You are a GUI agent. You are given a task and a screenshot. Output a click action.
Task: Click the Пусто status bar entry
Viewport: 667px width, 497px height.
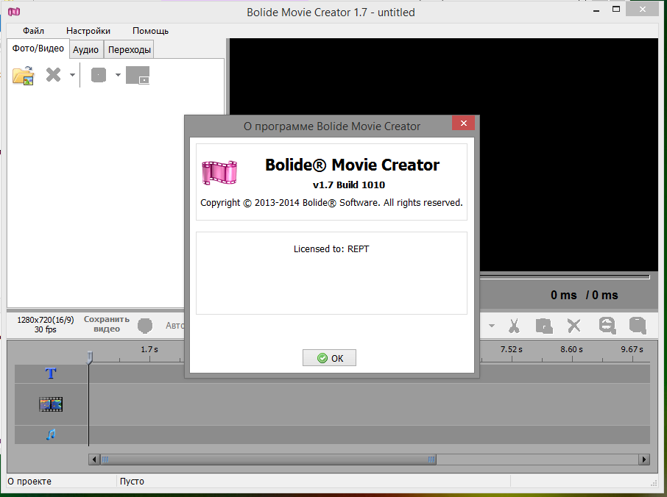click(132, 482)
